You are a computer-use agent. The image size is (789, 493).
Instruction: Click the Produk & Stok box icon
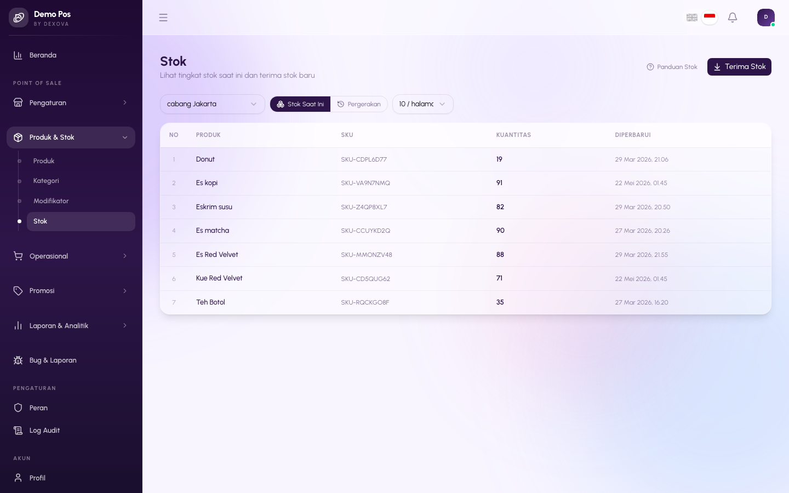[18, 137]
